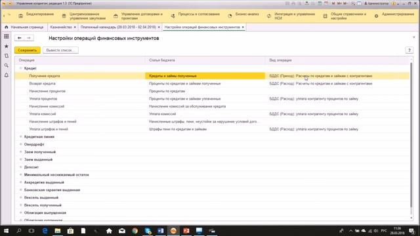Switch to Платежный календарь tab
The height and width of the screenshot is (236, 420).
[x=118, y=27]
